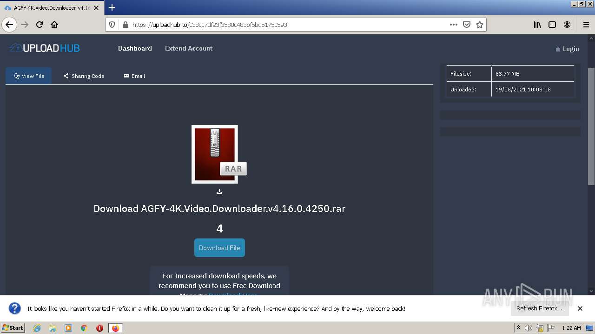Switch to View File tab
Viewport: 595px width, 334px height.
29,76
